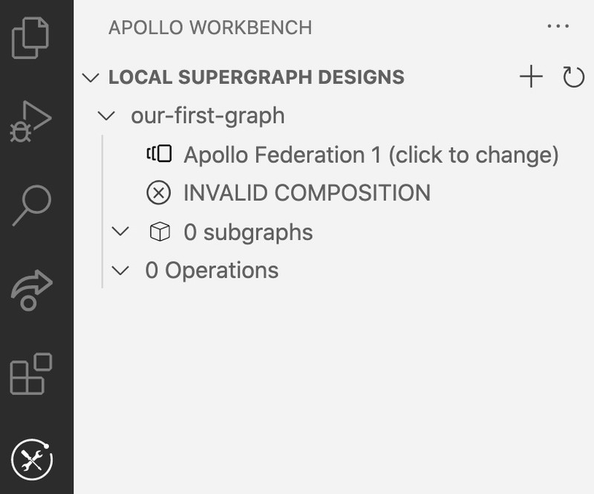594x494 pixels.
Task: Select the 0 Operations label
Action: (212, 270)
